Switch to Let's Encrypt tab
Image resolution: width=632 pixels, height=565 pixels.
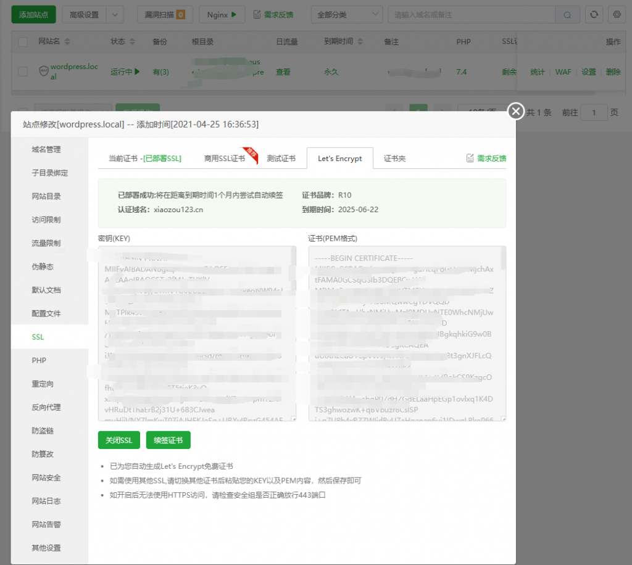pos(340,159)
